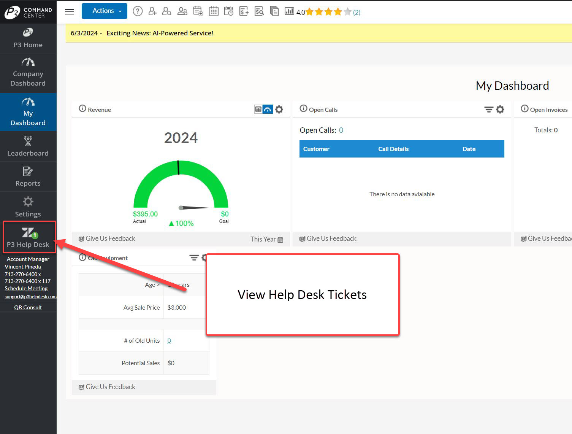Click the help question-mark icon
Image resolution: width=572 pixels, height=434 pixels.
pos(138,11)
